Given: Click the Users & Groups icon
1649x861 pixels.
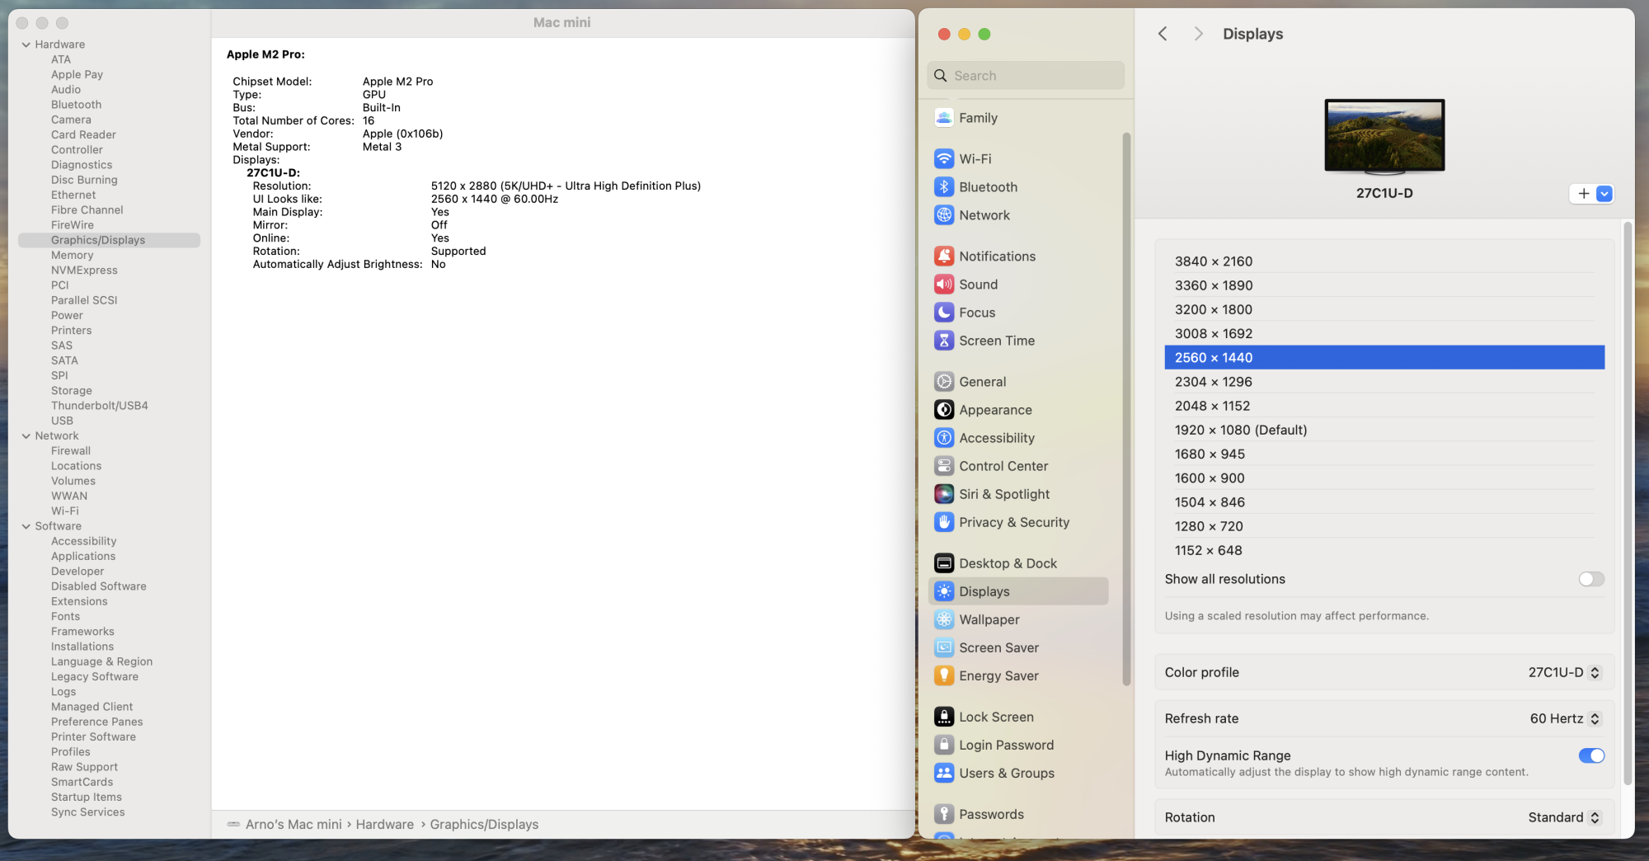Looking at the screenshot, I should tap(944, 773).
